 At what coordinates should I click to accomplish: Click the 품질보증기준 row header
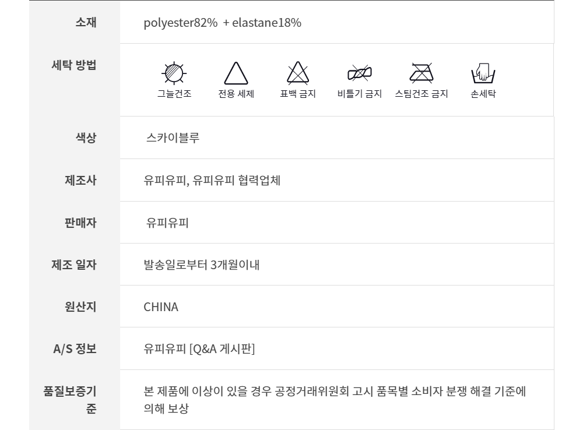tap(70, 399)
